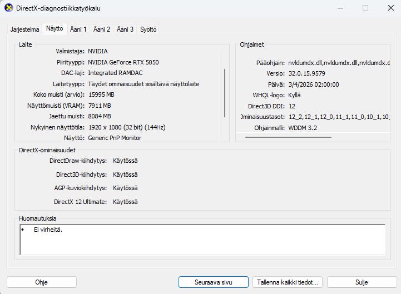Click the NVIDIA GeForce RTX 5050 value
The width and height of the screenshot is (401, 294).
123,62
